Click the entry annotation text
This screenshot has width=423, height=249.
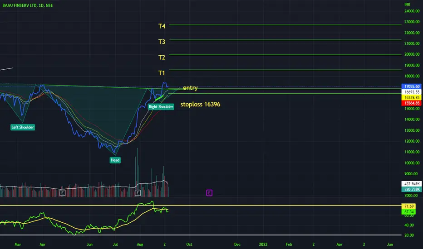tap(190, 88)
